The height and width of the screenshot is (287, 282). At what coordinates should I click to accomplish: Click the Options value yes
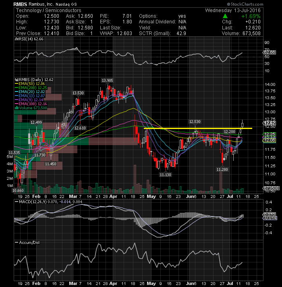pyautogui.click(x=182, y=16)
